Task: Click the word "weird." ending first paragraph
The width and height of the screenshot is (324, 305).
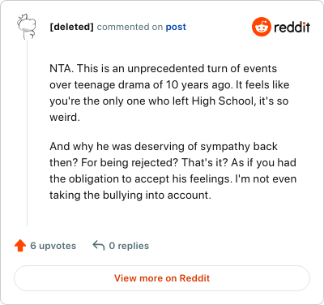Action: [x=65, y=117]
